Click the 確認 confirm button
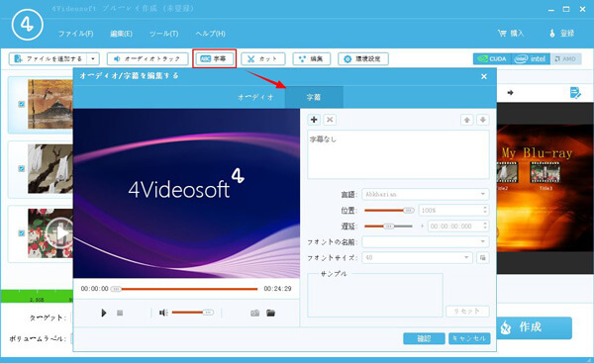 (x=424, y=338)
